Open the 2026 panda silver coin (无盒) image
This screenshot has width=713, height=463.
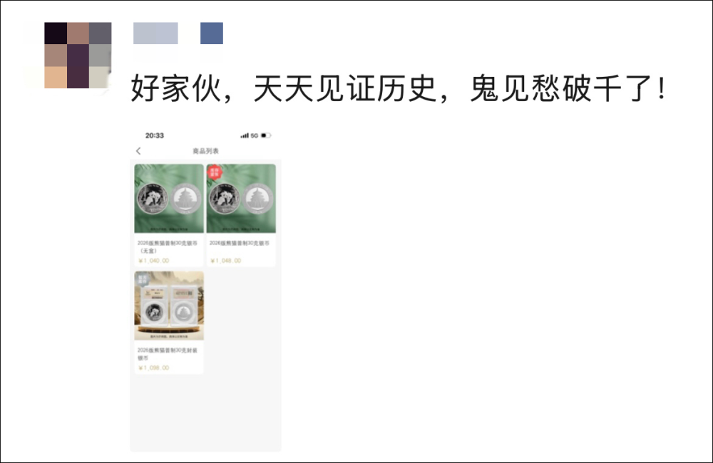coord(169,199)
